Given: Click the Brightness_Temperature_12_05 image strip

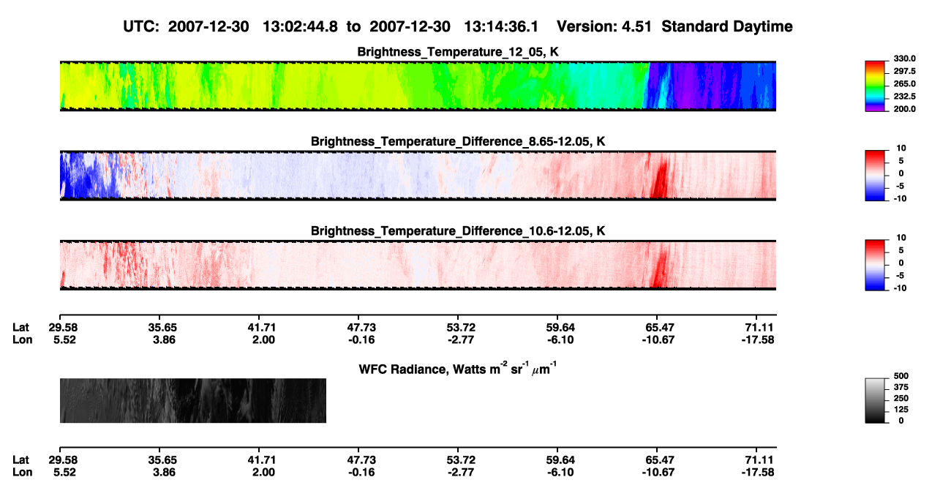Looking at the screenshot, I should tap(418, 86).
